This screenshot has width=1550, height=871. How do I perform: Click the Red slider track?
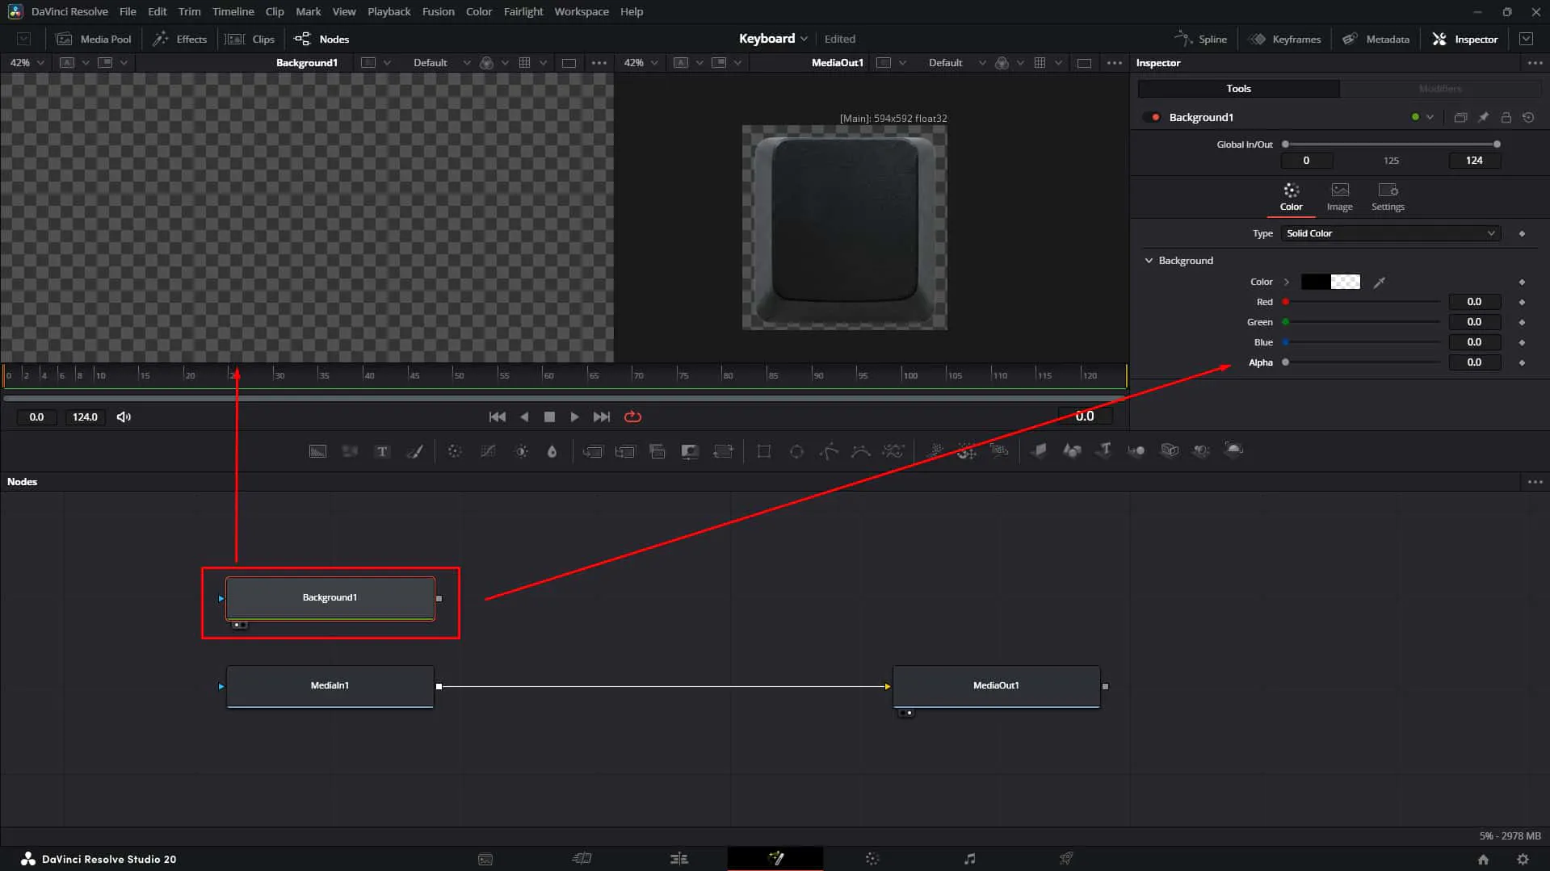click(1363, 302)
